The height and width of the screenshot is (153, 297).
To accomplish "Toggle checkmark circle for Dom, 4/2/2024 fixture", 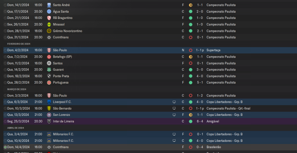I will point(5,50).
